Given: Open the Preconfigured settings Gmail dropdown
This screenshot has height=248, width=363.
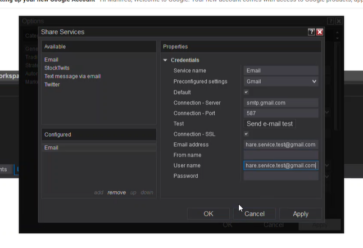Looking at the screenshot, I should pos(281,82).
